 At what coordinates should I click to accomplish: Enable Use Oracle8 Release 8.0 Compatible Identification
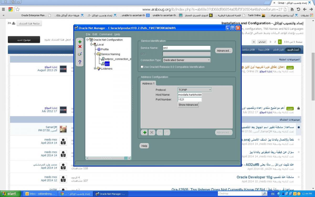tap(142, 67)
